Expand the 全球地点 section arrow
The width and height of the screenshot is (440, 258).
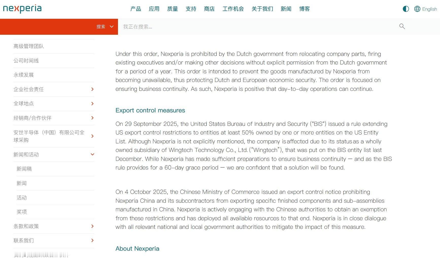[92, 104]
